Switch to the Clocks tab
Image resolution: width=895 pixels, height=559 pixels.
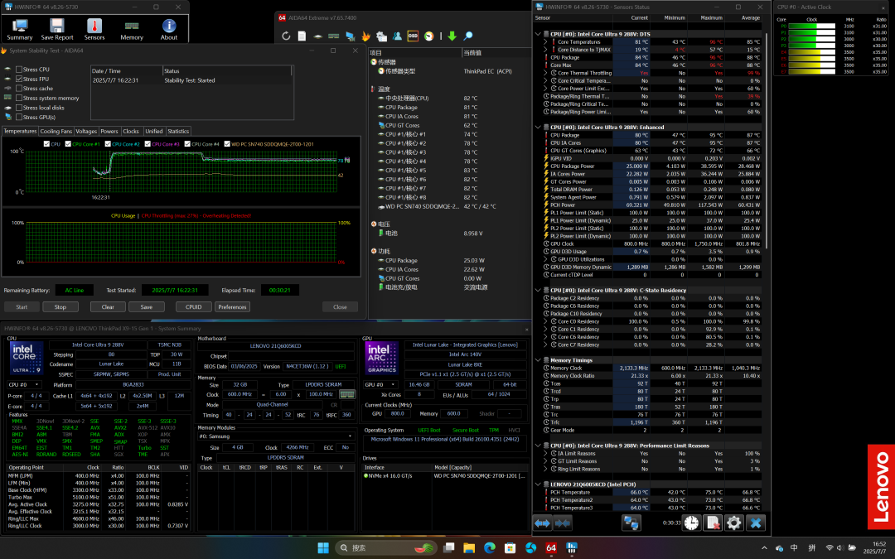pos(131,131)
